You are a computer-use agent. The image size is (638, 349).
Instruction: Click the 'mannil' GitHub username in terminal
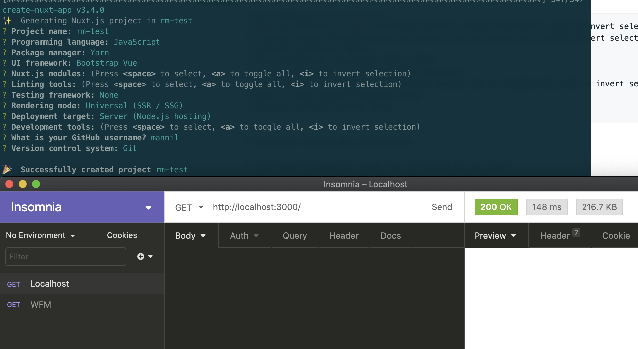[x=164, y=138]
